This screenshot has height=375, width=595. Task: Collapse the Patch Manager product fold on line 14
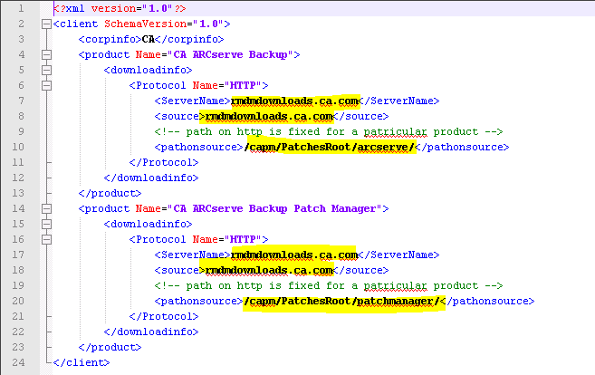coord(46,208)
